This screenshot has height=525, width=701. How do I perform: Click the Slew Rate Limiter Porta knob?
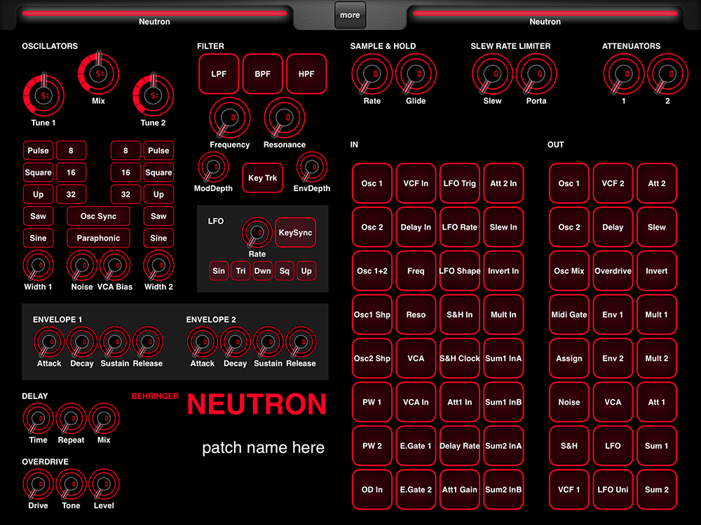[x=536, y=74]
